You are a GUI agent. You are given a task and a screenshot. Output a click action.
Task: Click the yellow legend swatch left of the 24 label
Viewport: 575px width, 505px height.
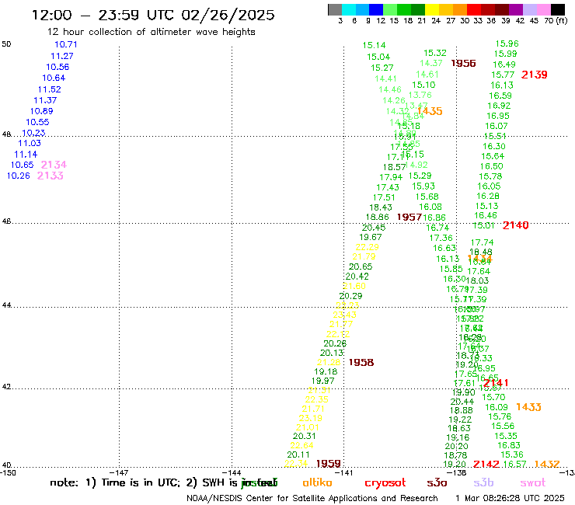432,9
